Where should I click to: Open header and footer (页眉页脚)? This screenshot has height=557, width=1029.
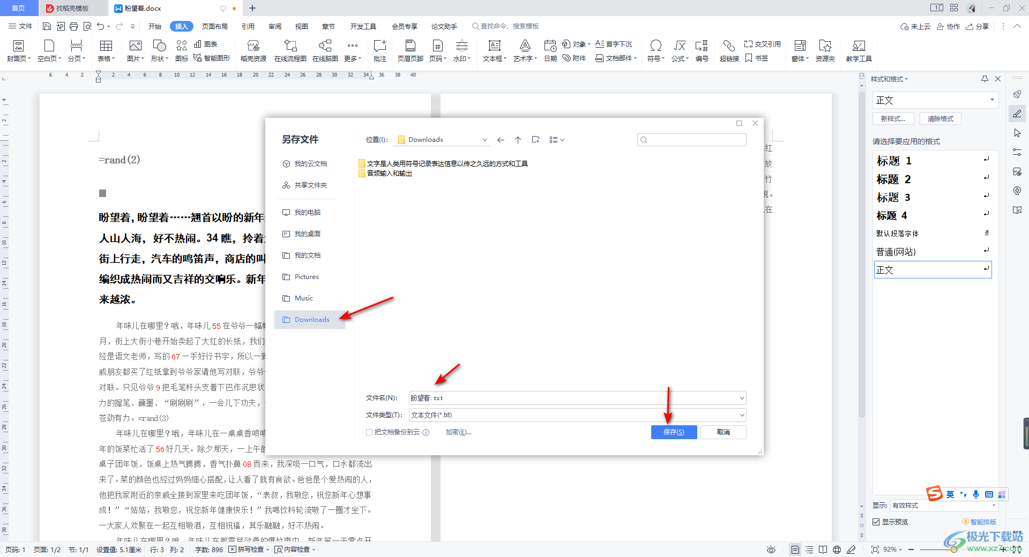pos(411,51)
